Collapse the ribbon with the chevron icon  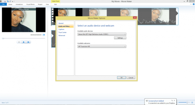click(191, 4)
